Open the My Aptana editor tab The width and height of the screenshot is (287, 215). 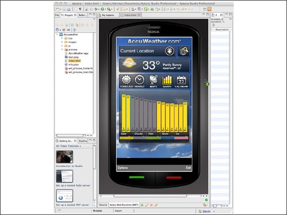point(108,15)
